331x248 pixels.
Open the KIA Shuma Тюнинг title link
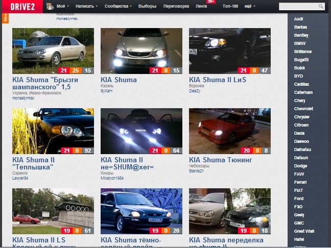point(220,160)
